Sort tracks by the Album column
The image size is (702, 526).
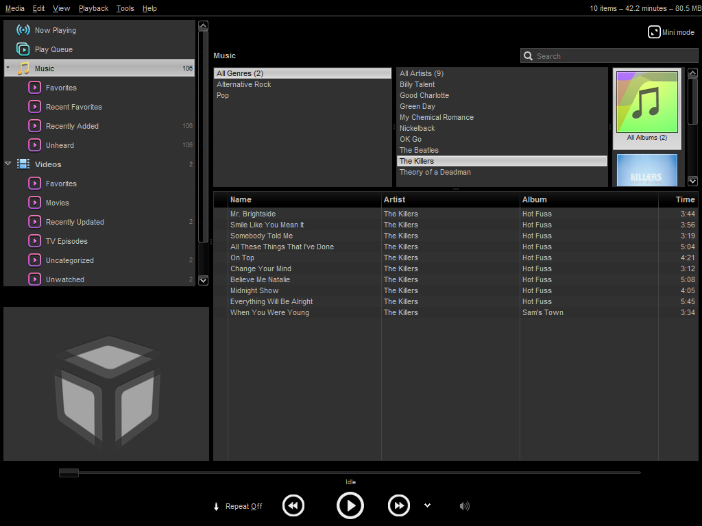pos(589,199)
